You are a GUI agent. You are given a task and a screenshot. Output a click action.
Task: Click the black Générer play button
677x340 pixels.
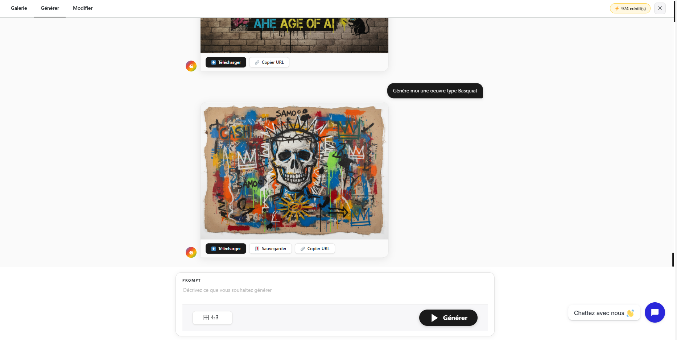[448, 318]
